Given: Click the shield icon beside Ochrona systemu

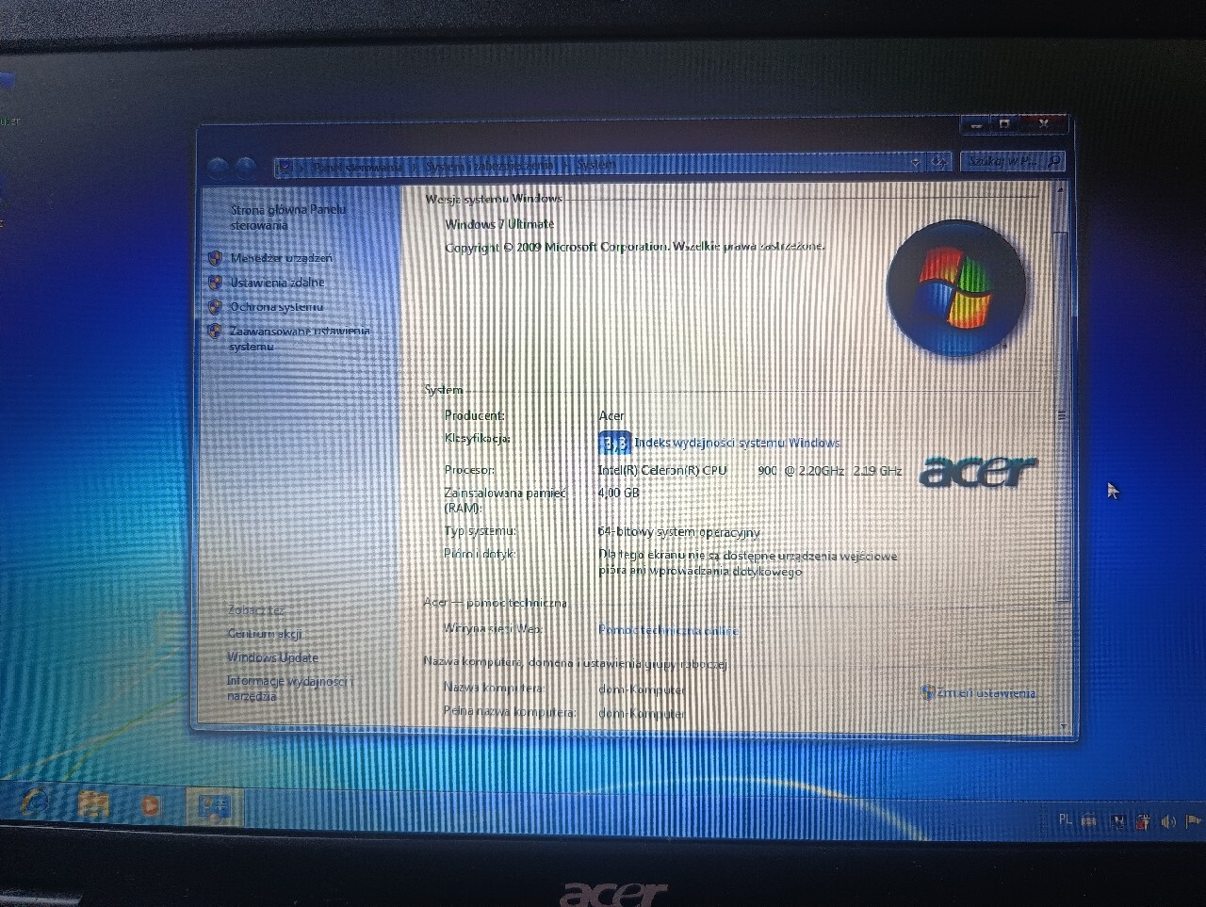Looking at the screenshot, I should point(215,307).
